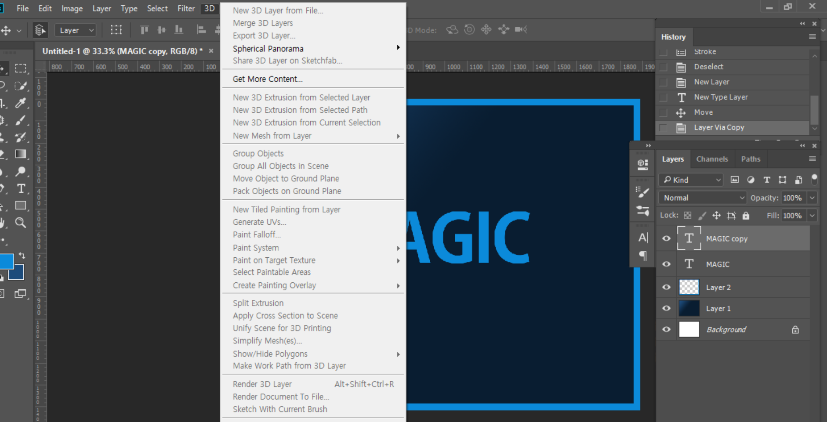827x422 pixels.
Task: Hide the MAGIC copy layer
Action: coord(667,238)
